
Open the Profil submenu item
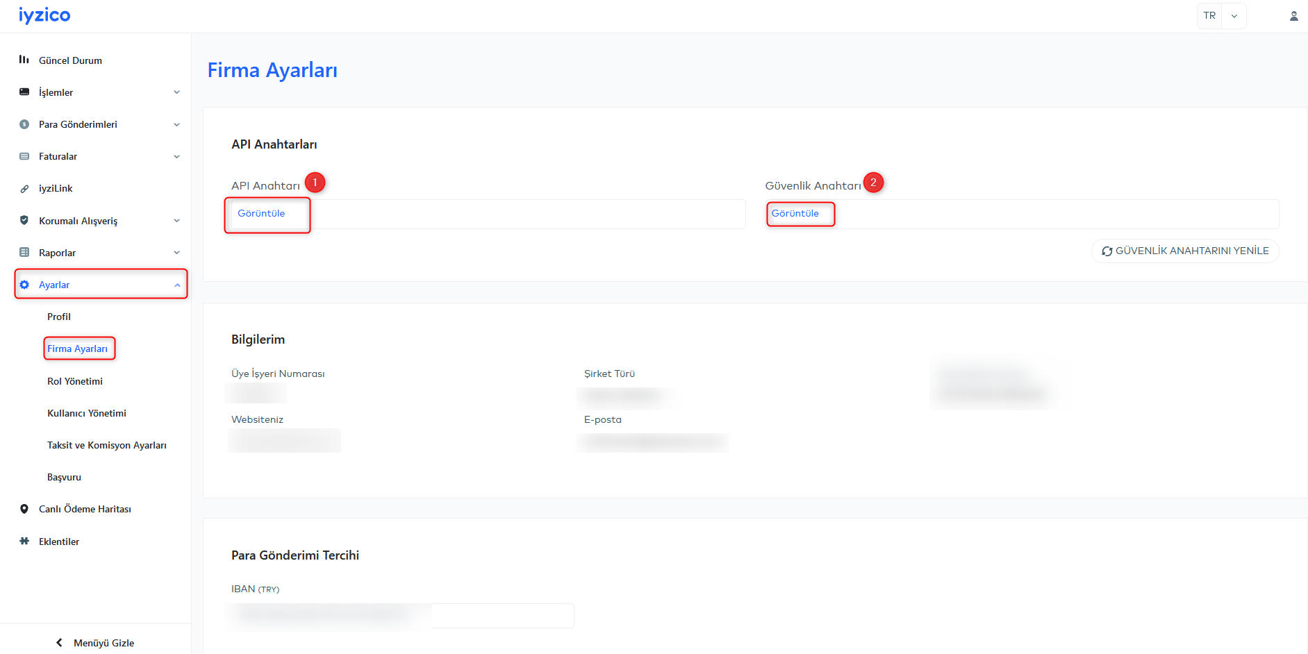pyautogui.click(x=59, y=317)
